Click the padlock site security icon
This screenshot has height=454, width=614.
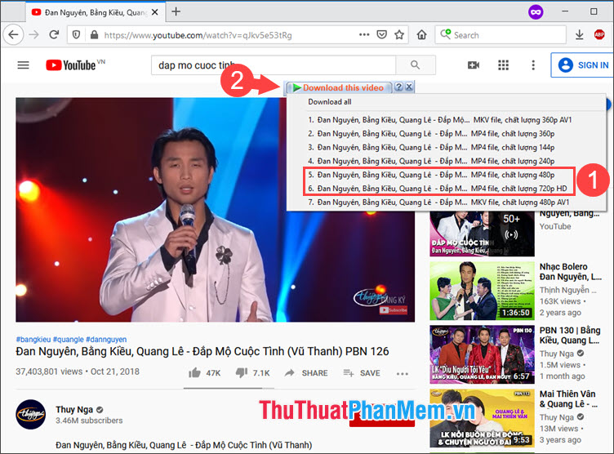pyautogui.click(x=94, y=35)
